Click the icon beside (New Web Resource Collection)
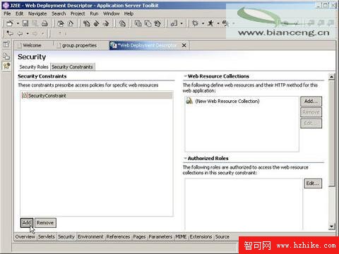 [189, 101]
